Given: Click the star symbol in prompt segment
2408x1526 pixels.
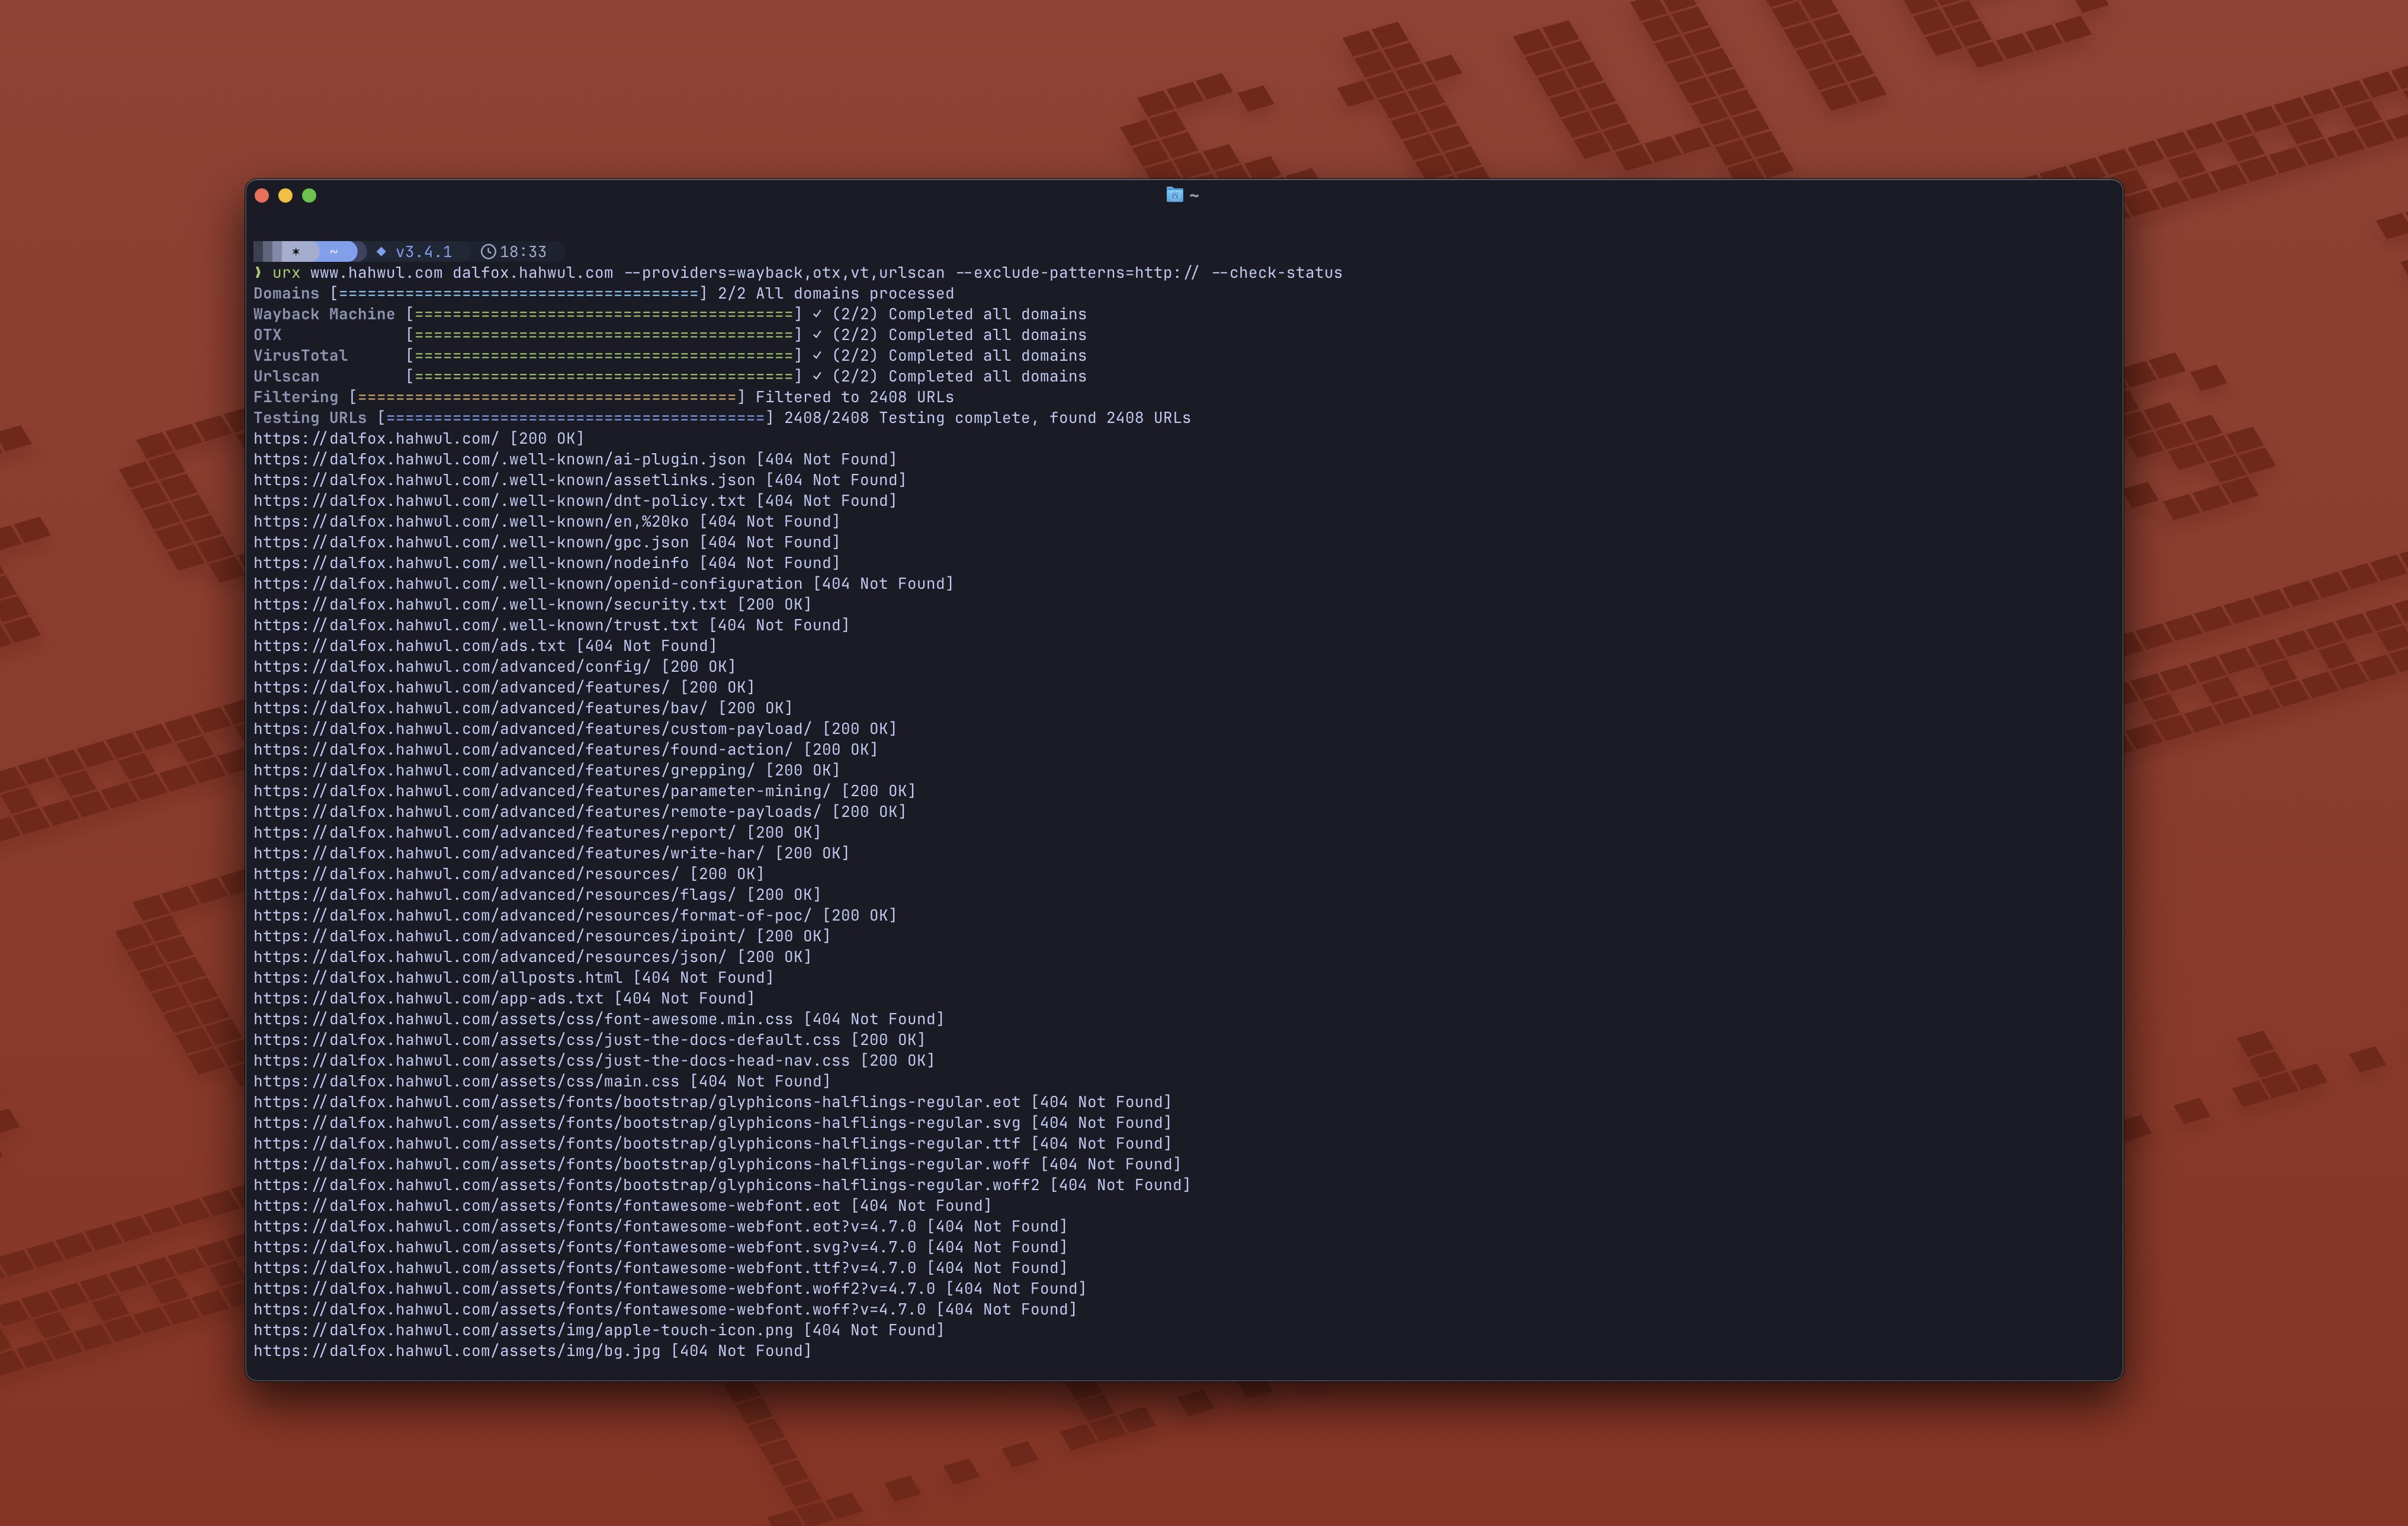Looking at the screenshot, I should click(x=296, y=252).
